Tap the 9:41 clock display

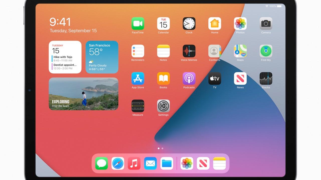60,22
